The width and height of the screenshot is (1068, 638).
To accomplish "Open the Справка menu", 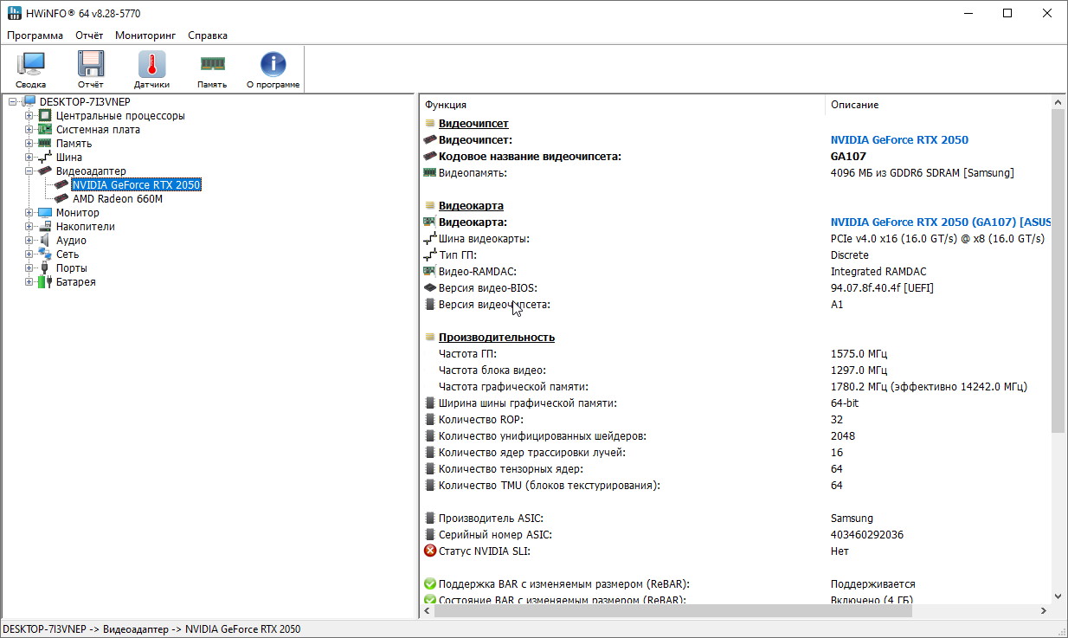I will 208,35.
